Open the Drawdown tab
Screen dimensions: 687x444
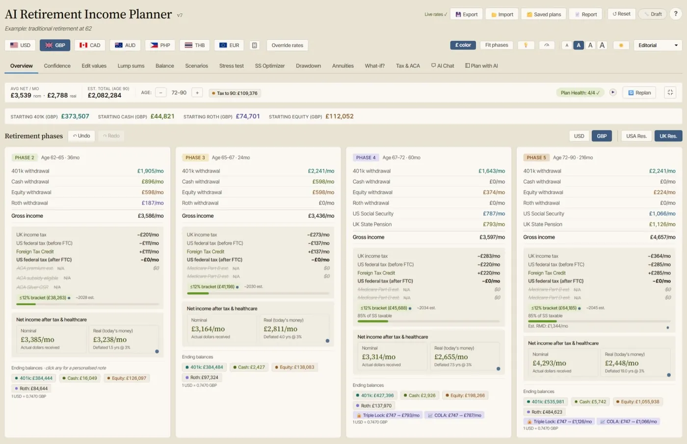point(308,66)
